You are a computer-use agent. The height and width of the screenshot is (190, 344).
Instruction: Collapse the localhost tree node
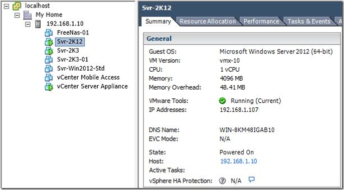(7, 7)
